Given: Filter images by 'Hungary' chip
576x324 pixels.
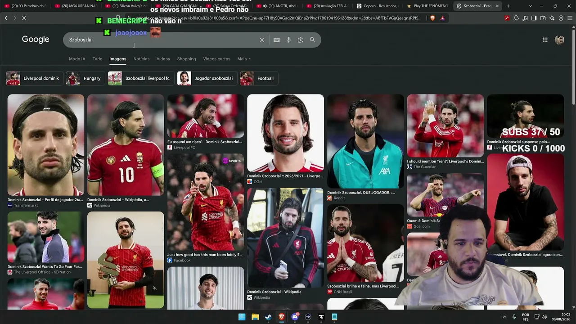Looking at the screenshot, I should (86, 78).
